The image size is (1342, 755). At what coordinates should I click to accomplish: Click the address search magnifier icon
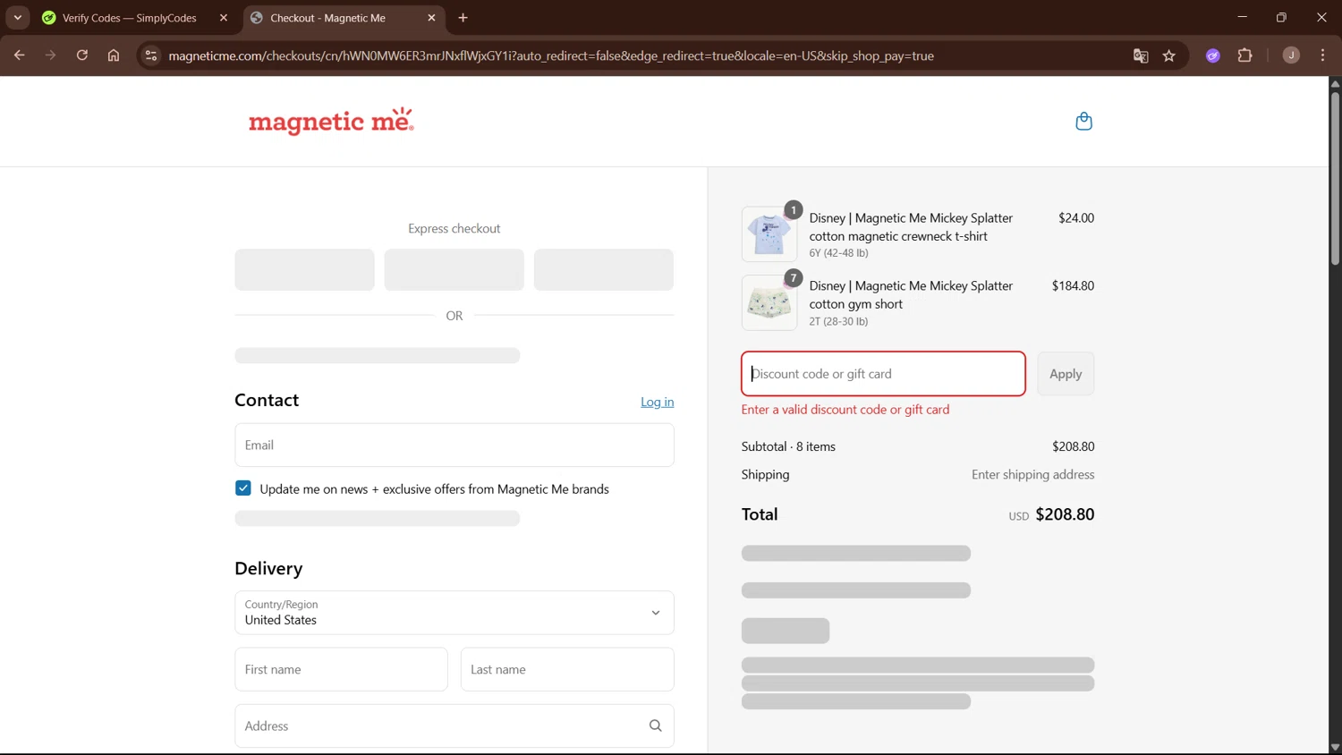click(x=656, y=725)
